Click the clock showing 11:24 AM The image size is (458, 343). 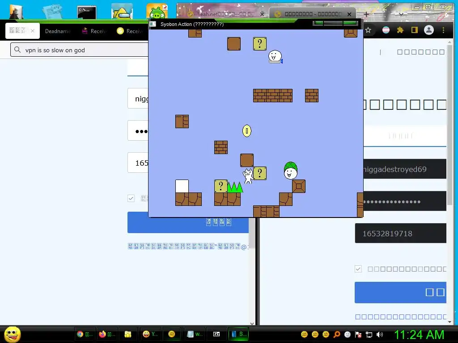(420, 335)
